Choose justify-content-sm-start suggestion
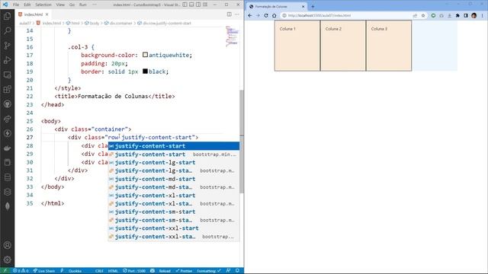The image size is (488, 274). click(174, 212)
